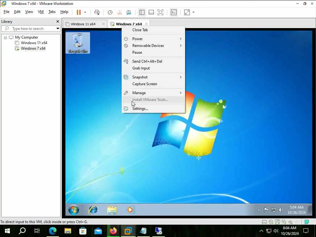
Task: Choose Pause in the context menu
Action: (154, 52)
